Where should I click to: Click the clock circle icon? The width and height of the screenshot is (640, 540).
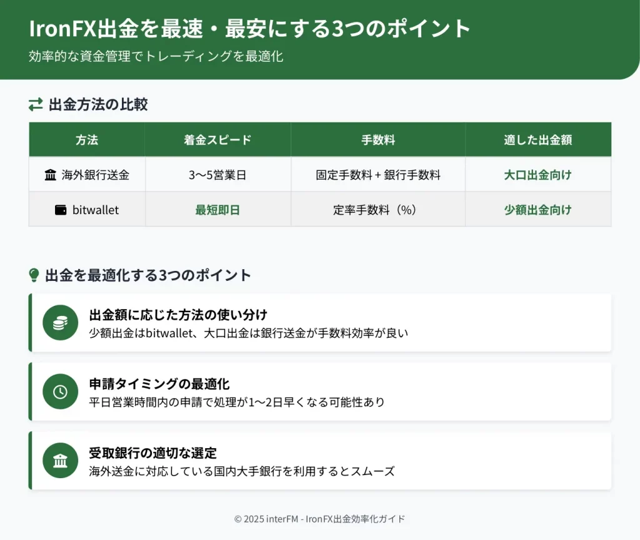(60, 391)
